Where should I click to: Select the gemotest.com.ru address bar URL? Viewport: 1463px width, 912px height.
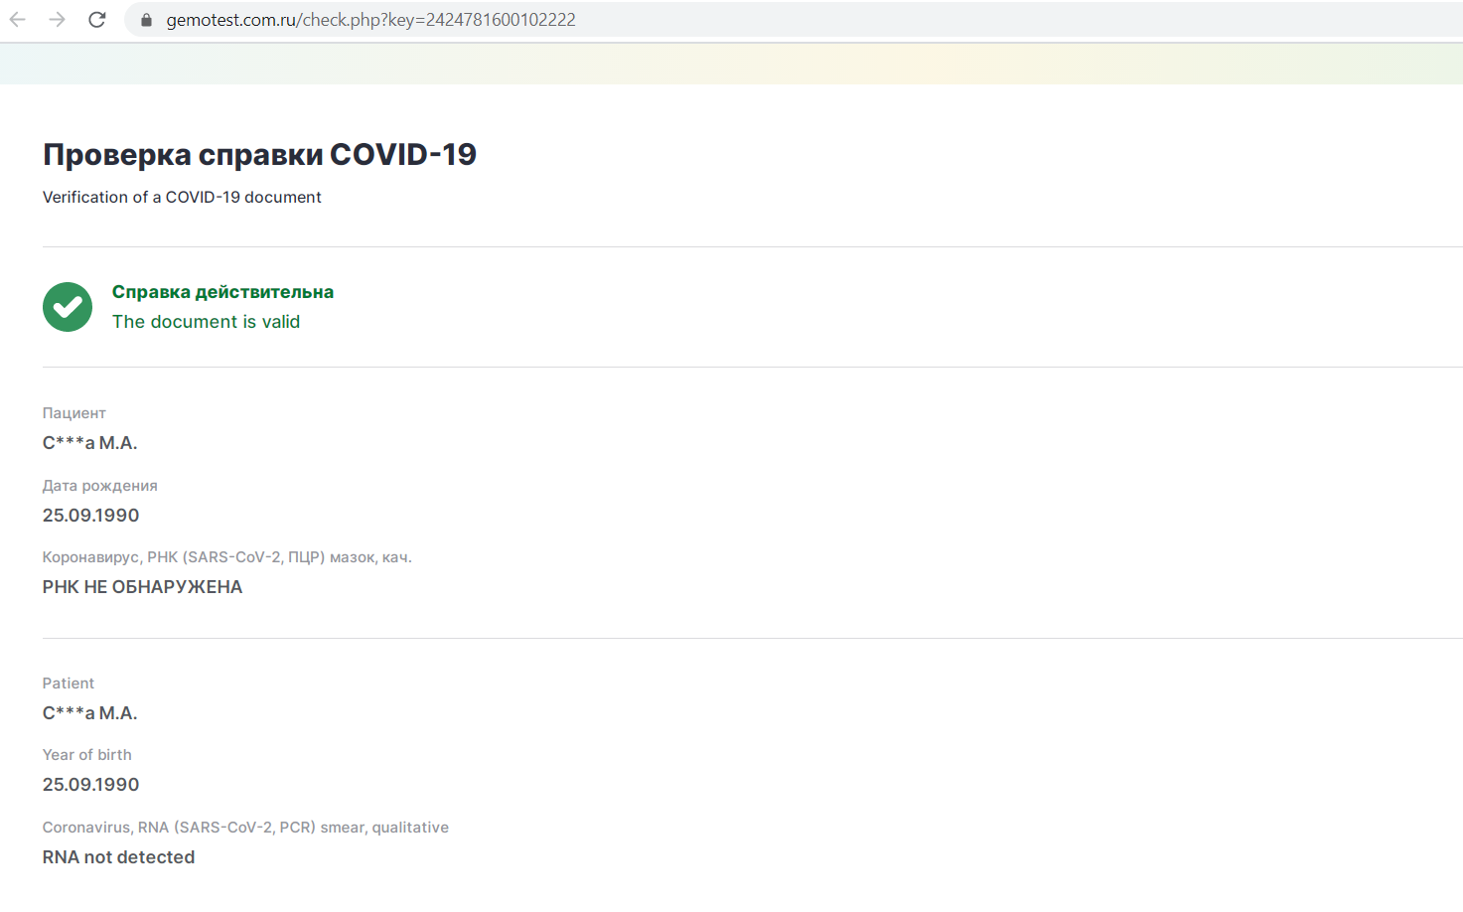[x=370, y=20]
